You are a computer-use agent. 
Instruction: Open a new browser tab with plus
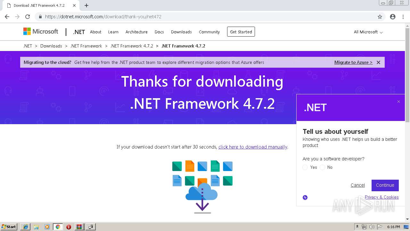pos(86,5)
